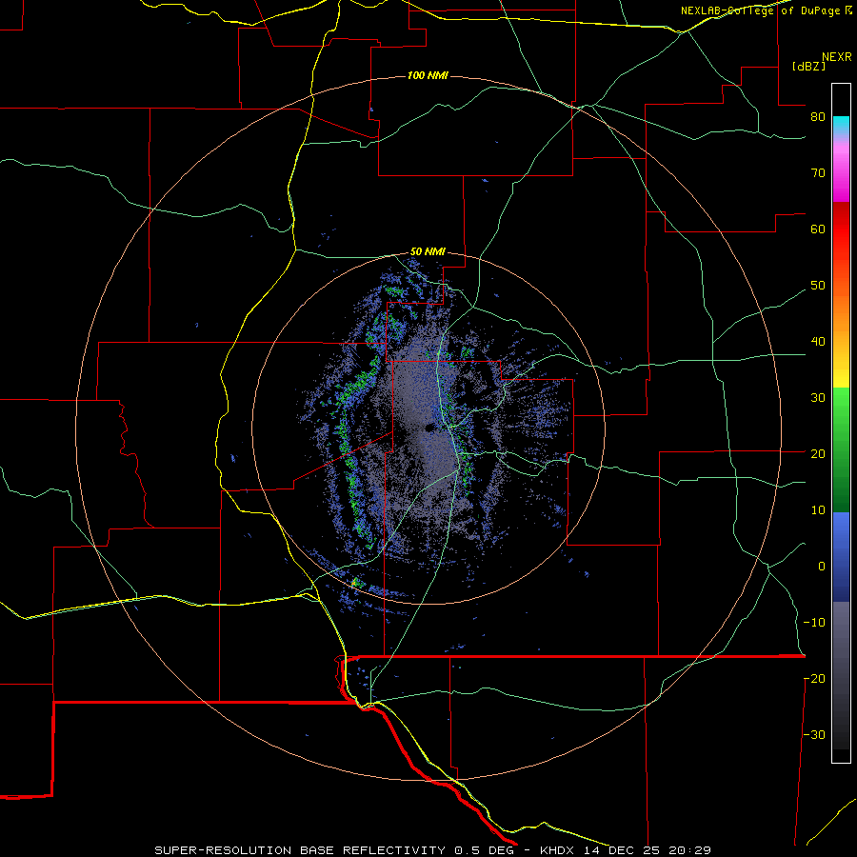Screen dimensions: 857x857
Task: Click the radar site black dot at center
Action: (x=429, y=428)
